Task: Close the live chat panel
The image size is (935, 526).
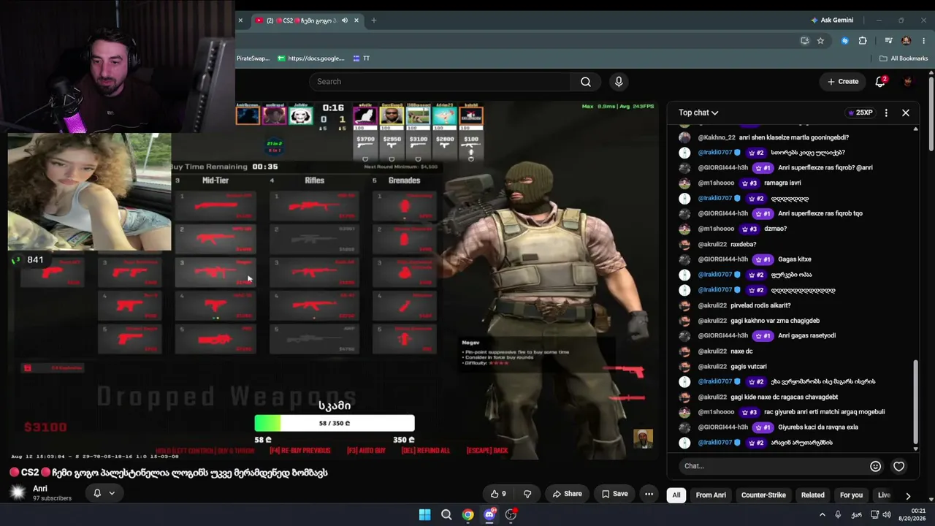Action: tap(906, 113)
